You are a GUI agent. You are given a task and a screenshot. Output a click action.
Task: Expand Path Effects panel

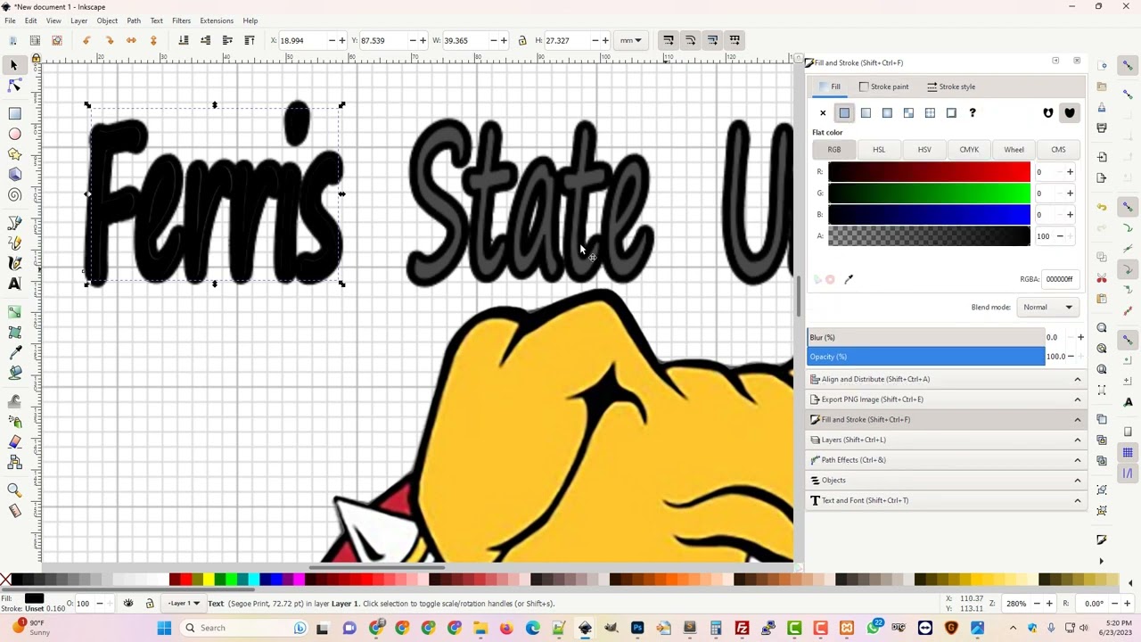tap(946, 460)
